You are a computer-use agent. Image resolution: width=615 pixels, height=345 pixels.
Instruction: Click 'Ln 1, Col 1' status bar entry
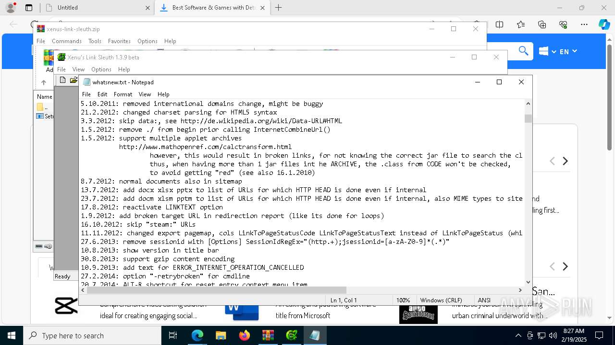tap(344, 300)
